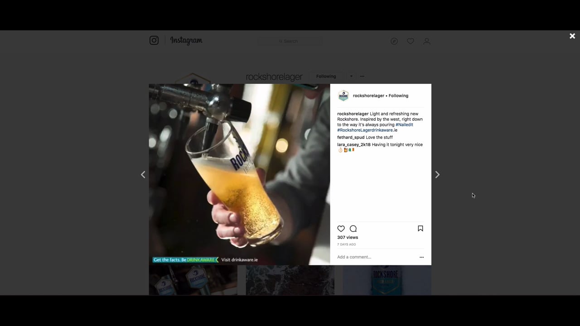Toggle Following in the post header
Image resolution: width=580 pixels, height=326 pixels.
[398, 96]
